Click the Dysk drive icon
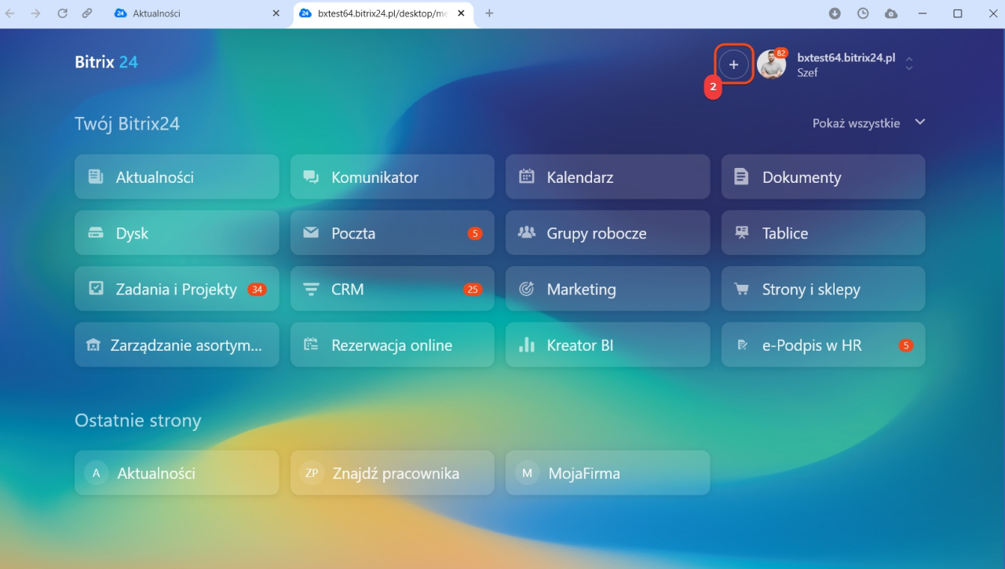 (96, 233)
